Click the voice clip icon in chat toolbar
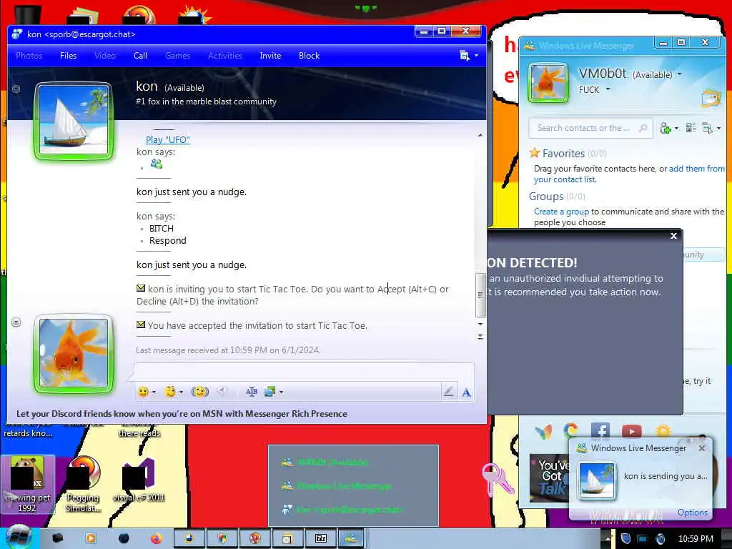The height and width of the screenshot is (549, 732). click(222, 391)
